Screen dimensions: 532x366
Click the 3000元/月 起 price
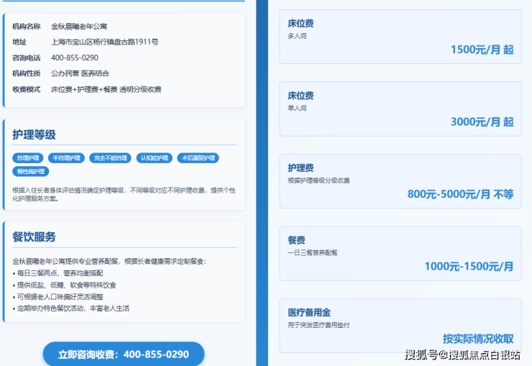pyautogui.click(x=482, y=122)
